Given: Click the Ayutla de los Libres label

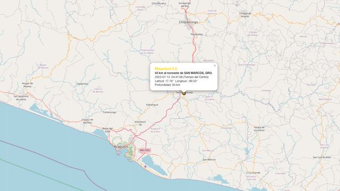Looking at the screenshot, I should pos(259,129).
